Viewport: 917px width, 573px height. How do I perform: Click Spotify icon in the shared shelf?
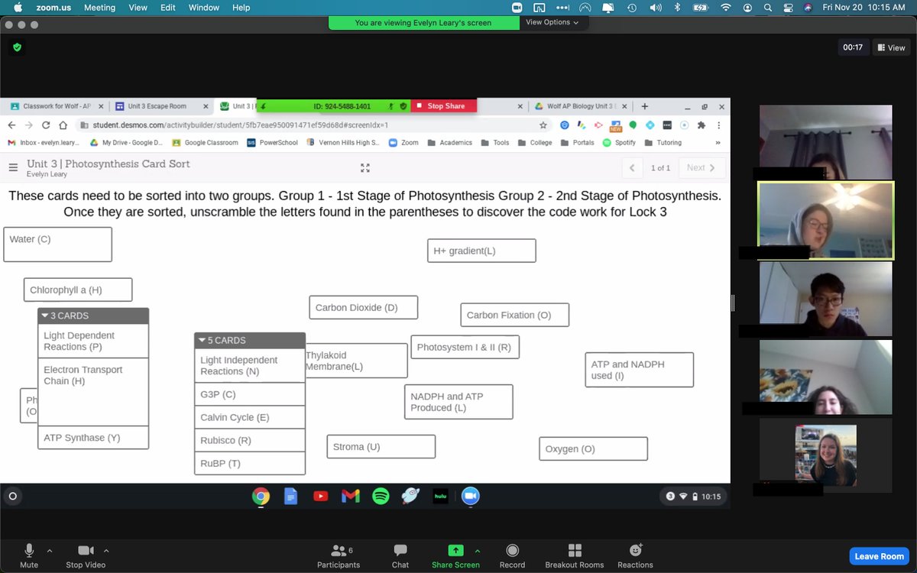pos(381,497)
